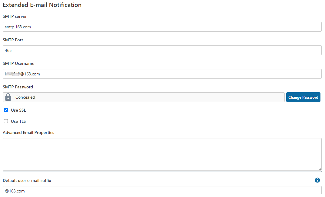
Task: Click the "SMTP Password" field label
Action: pyautogui.click(x=18, y=87)
